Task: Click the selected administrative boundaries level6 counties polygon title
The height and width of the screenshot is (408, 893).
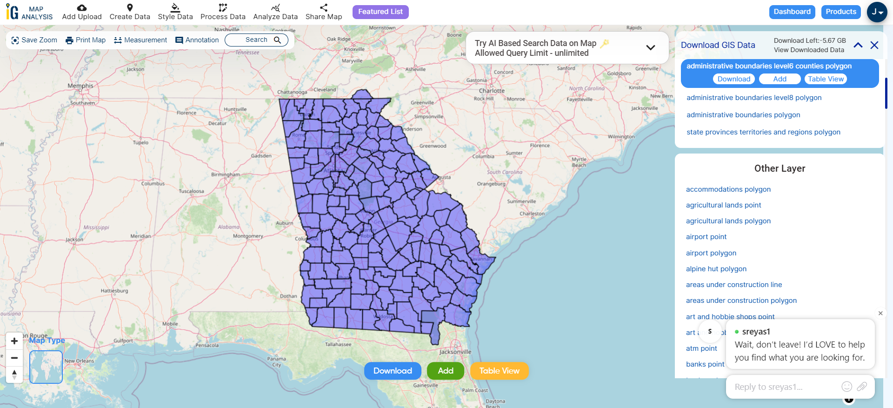Action: pyautogui.click(x=769, y=66)
